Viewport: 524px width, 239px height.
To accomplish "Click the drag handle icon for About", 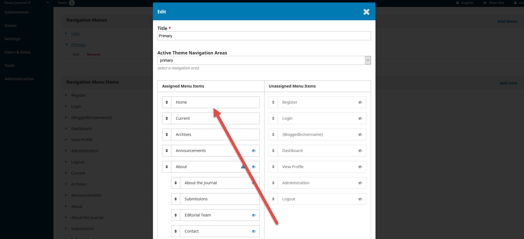I will click(x=167, y=167).
